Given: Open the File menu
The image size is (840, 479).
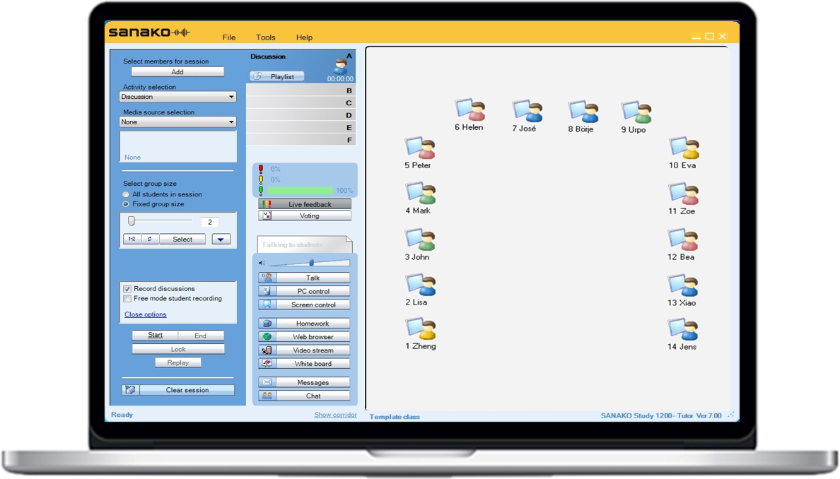Looking at the screenshot, I should 229,37.
